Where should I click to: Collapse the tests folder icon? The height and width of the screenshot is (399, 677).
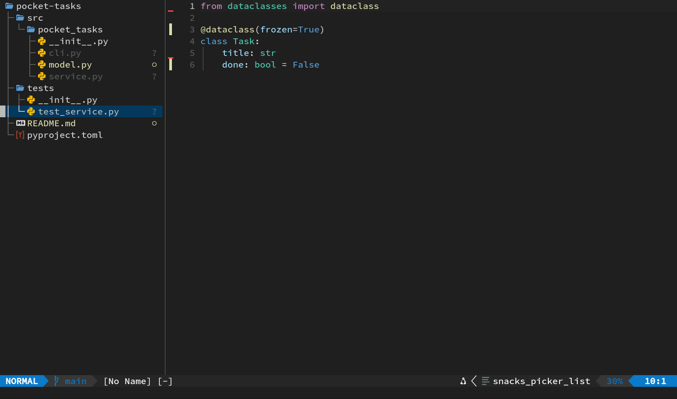(20, 88)
